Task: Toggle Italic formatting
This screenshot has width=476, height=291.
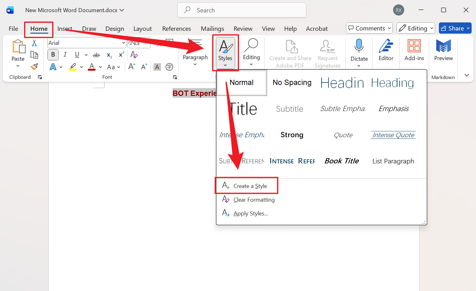Action: tap(65, 55)
